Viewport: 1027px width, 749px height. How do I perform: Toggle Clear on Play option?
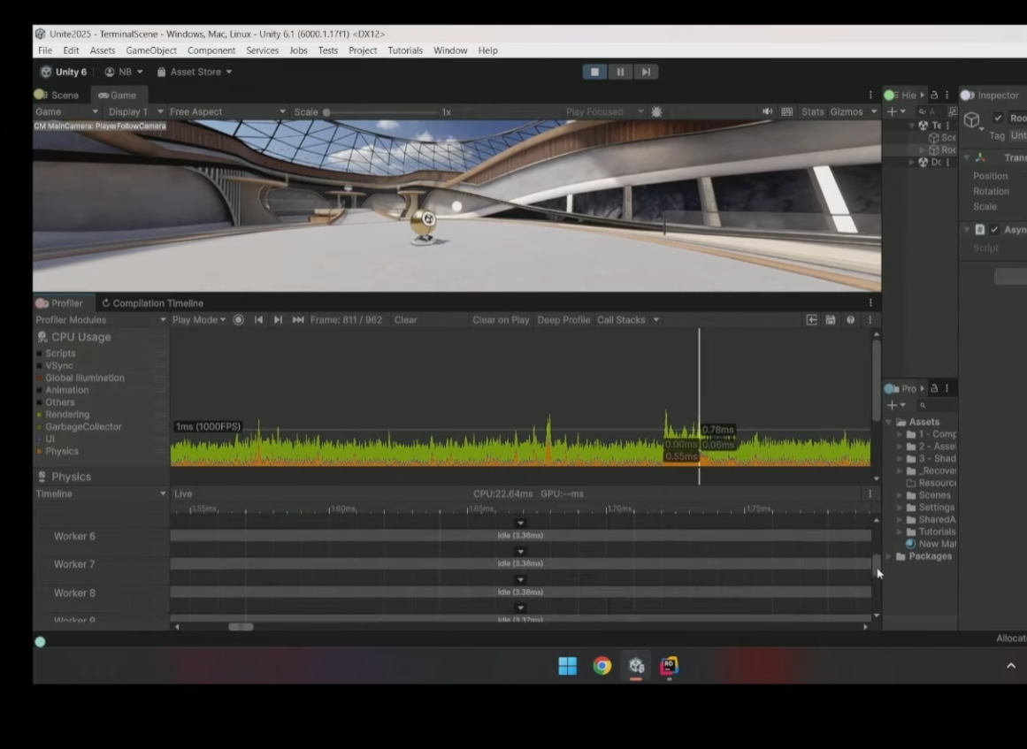pos(501,319)
